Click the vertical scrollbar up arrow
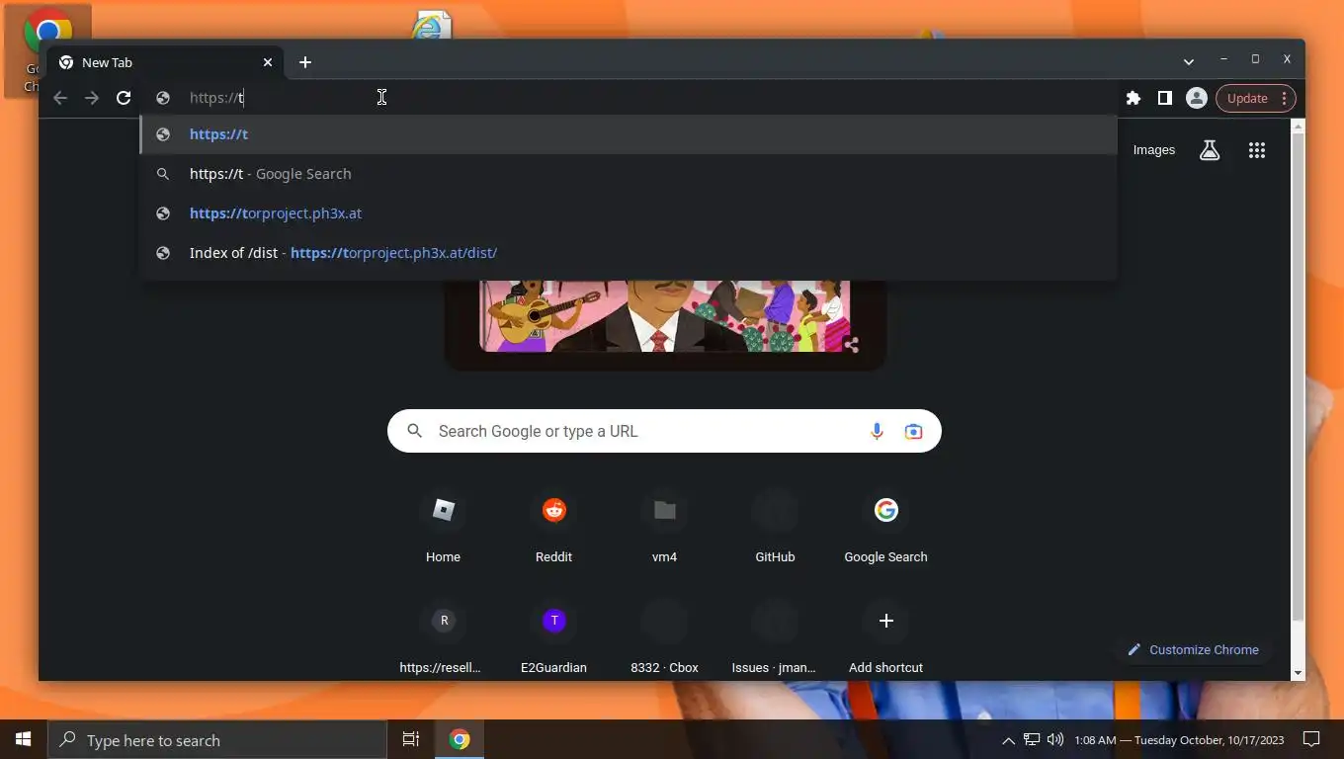This screenshot has width=1344, height=759. tap(1299, 126)
